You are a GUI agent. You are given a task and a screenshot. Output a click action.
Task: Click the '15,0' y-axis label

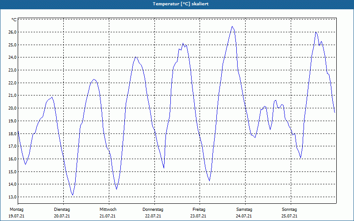13,172
